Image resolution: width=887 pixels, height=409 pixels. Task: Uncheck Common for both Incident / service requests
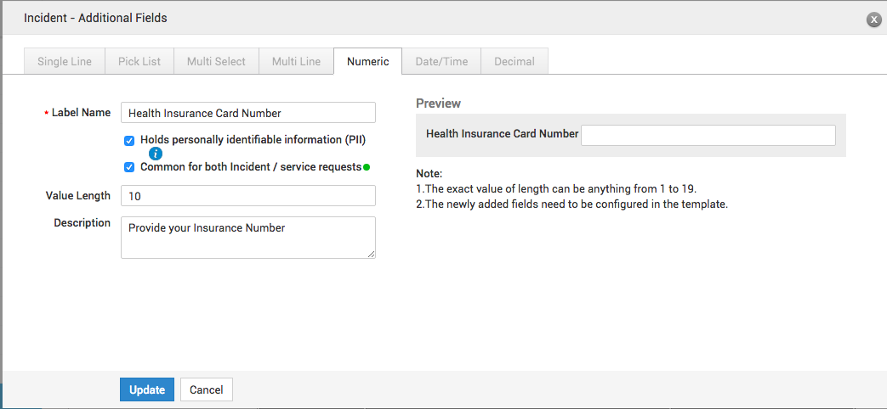(129, 167)
